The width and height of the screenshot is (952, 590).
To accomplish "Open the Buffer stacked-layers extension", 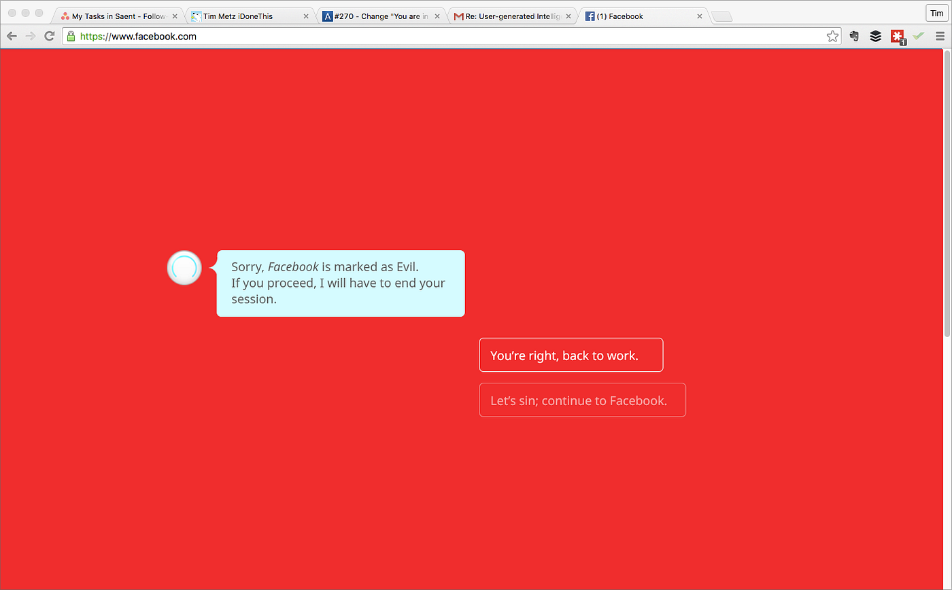I will coord(876,37).
